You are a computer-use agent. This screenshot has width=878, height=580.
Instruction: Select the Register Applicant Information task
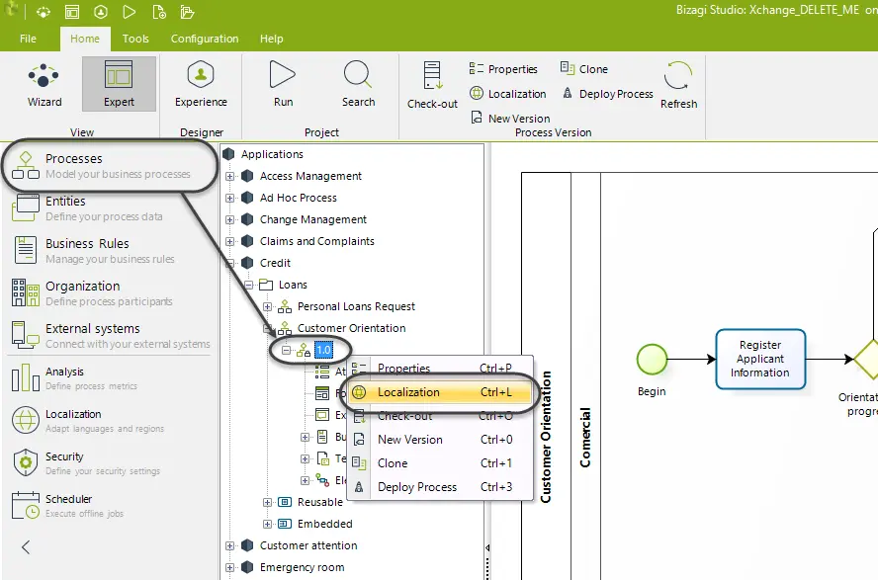click(760, 359)
